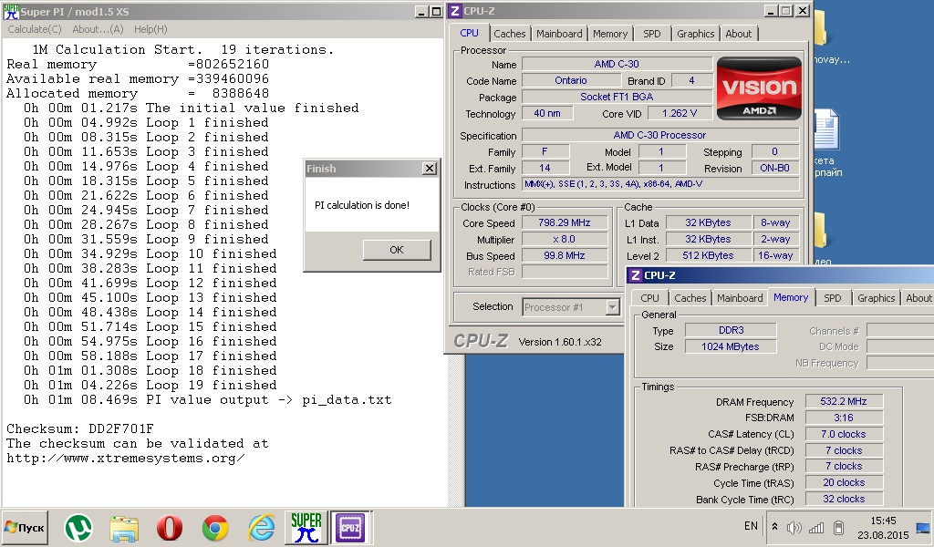This screenshot has width=934, height=547.
Task: Click the AMD Vision logo in CPU-Z
Action: coord(759,88)
